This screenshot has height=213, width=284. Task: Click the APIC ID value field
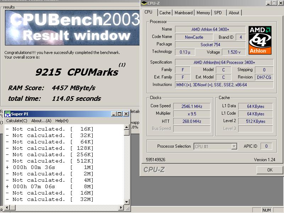tap(266, 146)
